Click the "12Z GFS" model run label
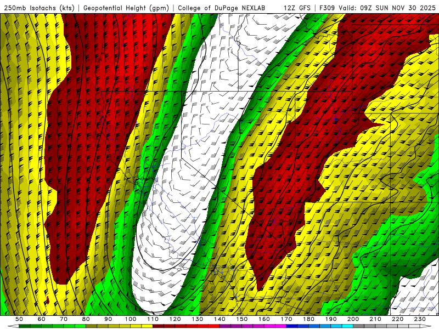 [x=297, y=8]
